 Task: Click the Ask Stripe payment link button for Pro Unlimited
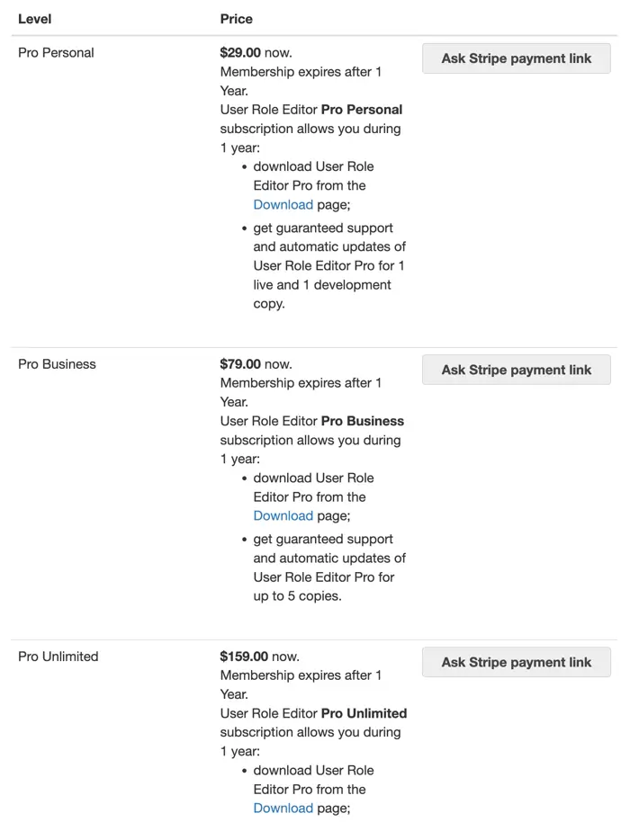pyautogui.click(x=516, y=663)
